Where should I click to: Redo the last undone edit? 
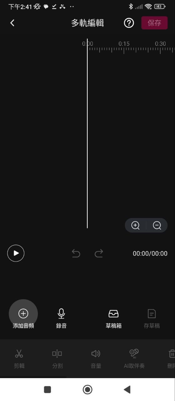tap(99, 253)
